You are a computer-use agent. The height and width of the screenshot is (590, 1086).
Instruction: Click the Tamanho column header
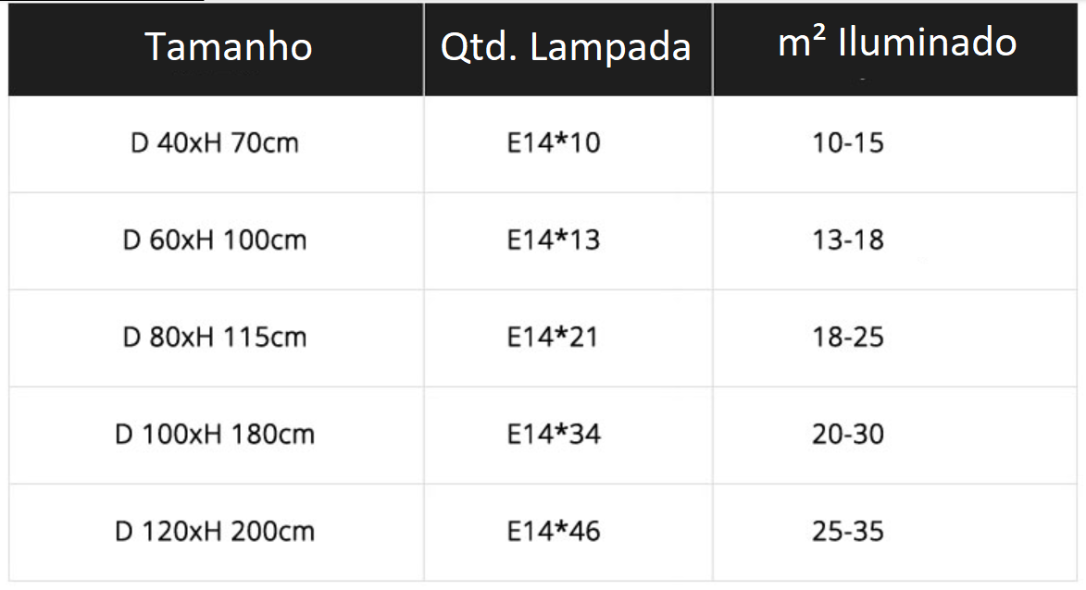pyautogui.click(x=228, y=47)
